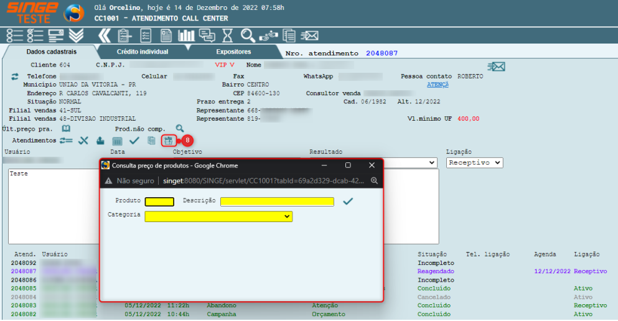Click the stacked documents icon in top toolbar
Image resolution: width=618 pixels, height=321 pixels.
289,36
